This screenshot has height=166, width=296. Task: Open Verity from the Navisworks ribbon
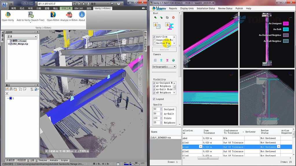point(8,16)
